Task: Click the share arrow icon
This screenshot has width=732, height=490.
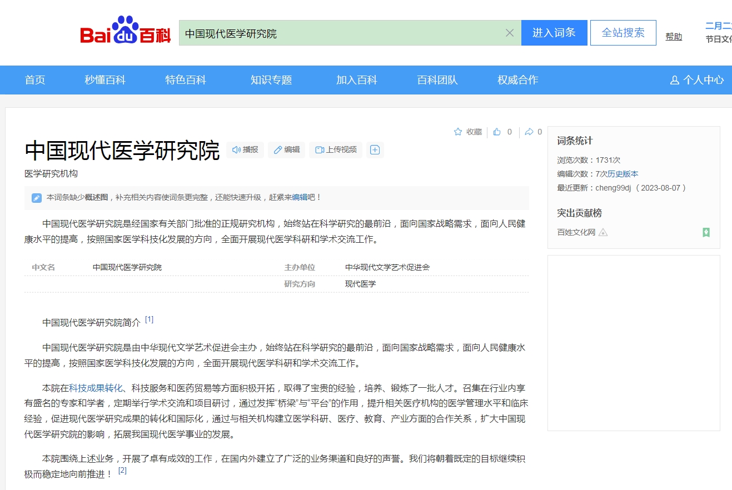Action: [529, 132]
